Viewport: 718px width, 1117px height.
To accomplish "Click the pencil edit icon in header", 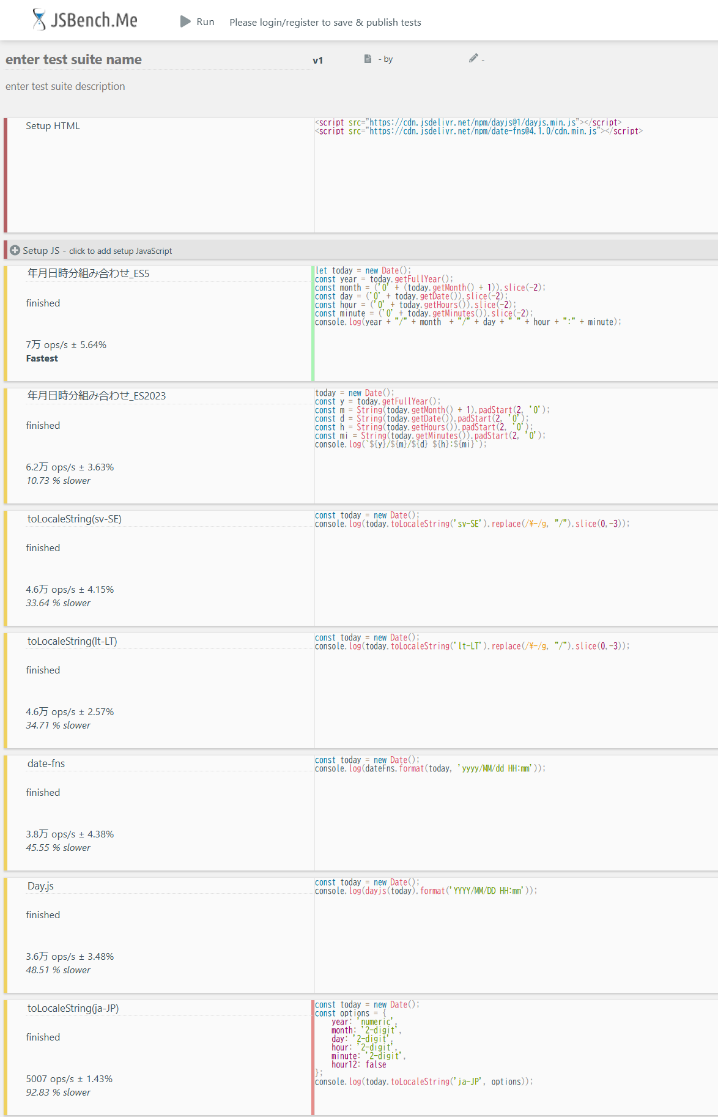I will [x=473, y=58].
